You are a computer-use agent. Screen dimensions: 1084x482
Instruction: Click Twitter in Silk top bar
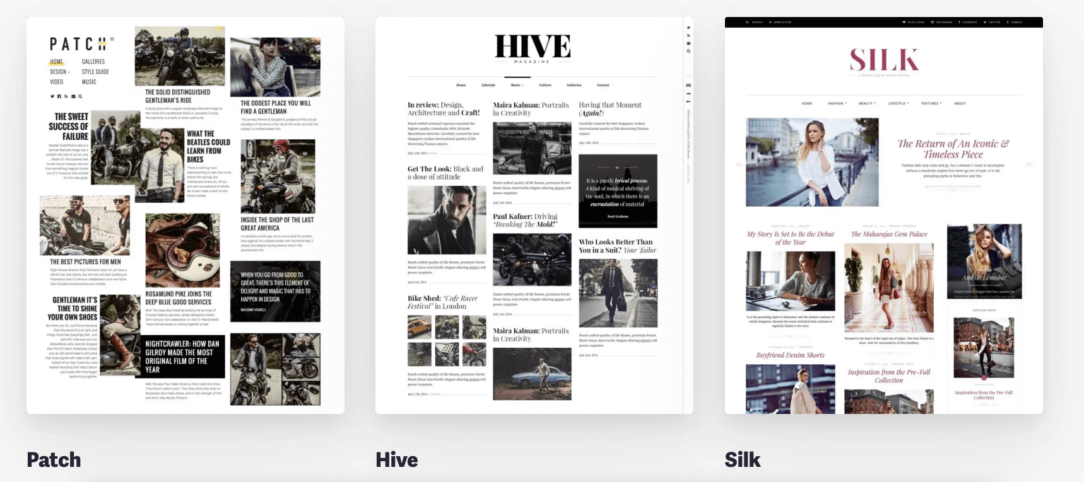(992, 22)
